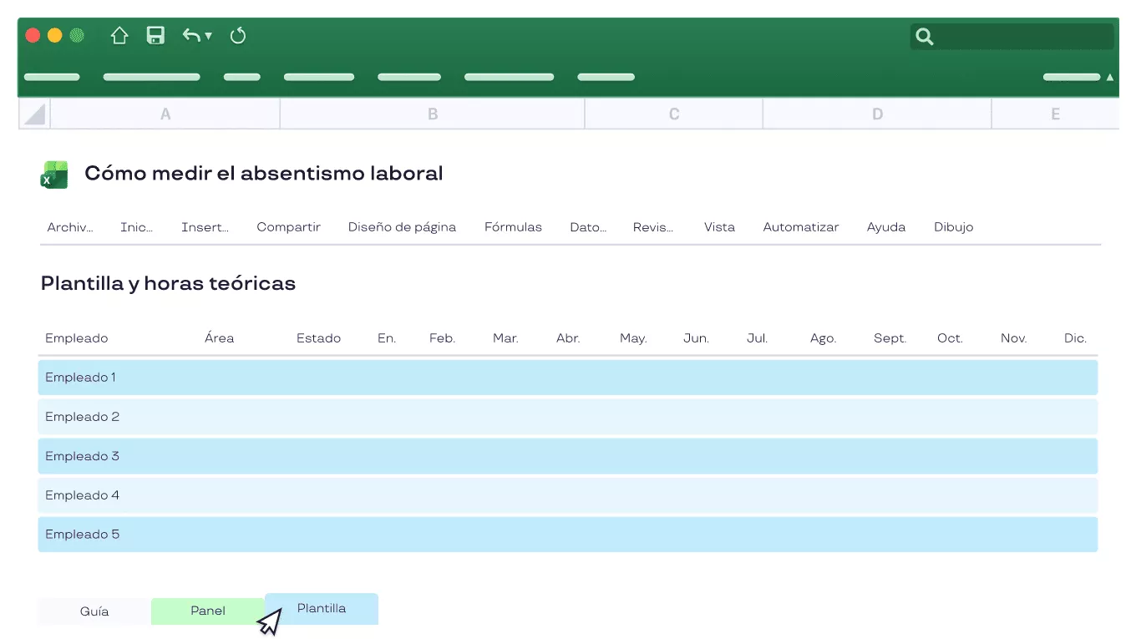Open the Dato... tab

tap(588, 227)
